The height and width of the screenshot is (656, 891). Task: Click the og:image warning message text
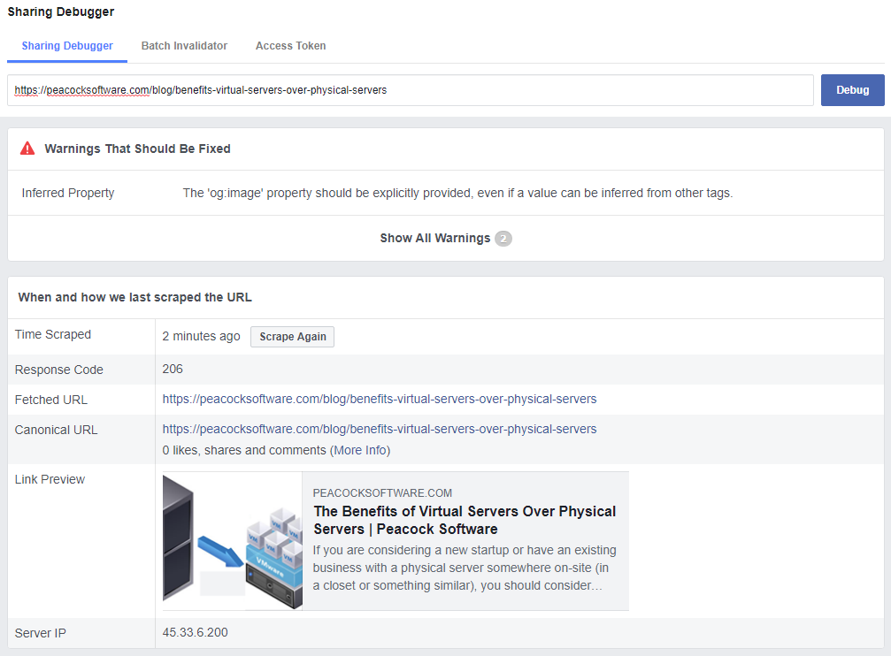click(457, 193)
